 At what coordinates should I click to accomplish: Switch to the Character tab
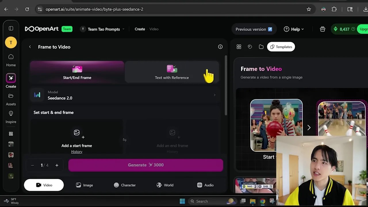124,185
